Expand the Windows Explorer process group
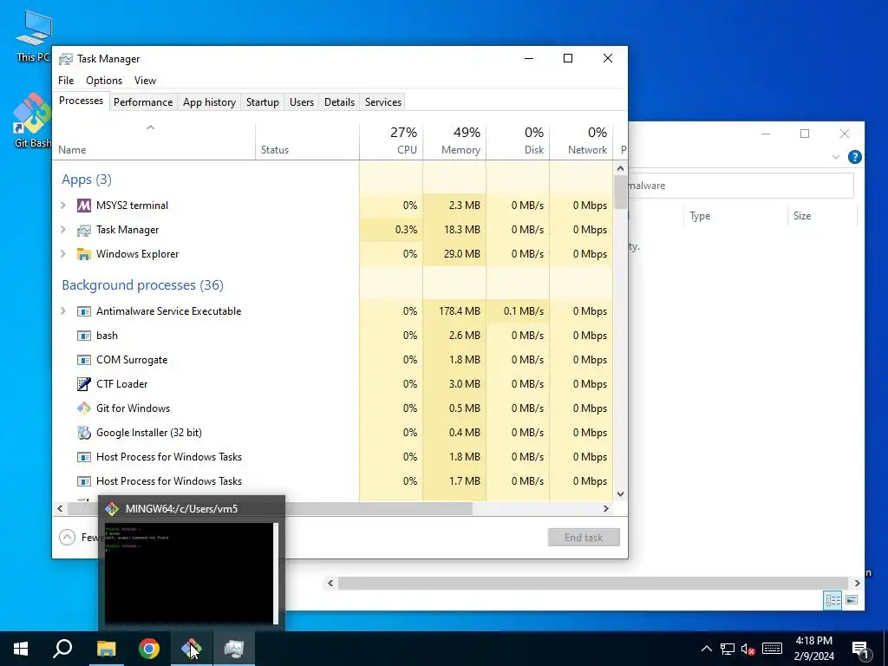888x666 pixels. pyautogui.click(x=63, y=254)
